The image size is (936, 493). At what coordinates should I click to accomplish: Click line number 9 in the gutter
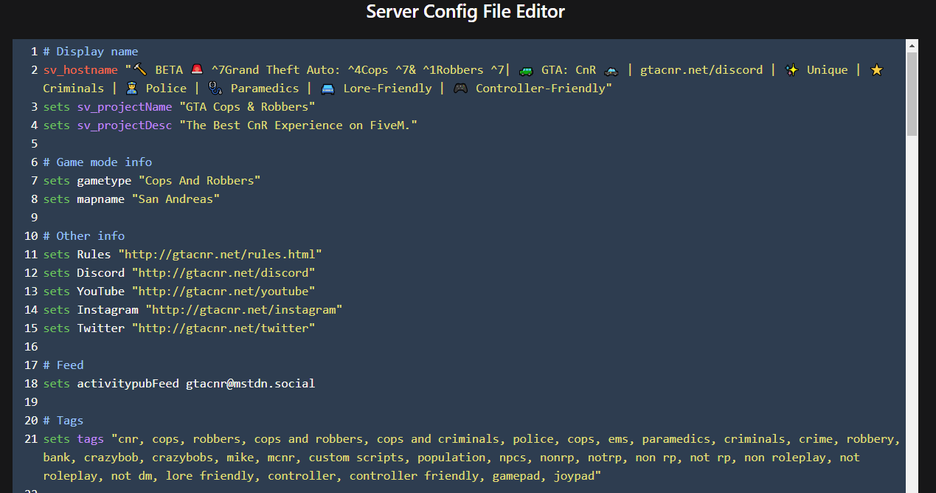(x=34, y=218)
